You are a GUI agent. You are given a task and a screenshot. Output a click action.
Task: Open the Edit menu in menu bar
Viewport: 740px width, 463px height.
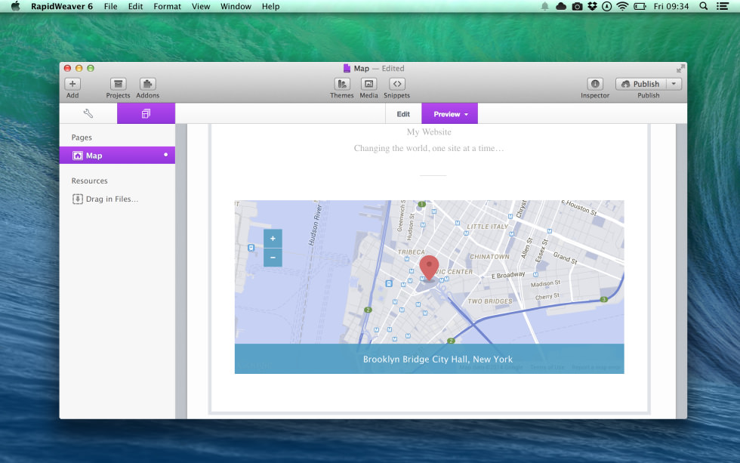(135, 6)
